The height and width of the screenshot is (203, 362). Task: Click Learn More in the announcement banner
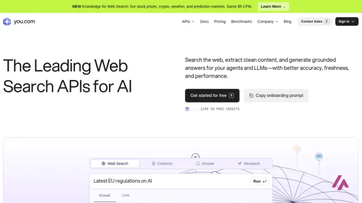[x=273, y=6]
